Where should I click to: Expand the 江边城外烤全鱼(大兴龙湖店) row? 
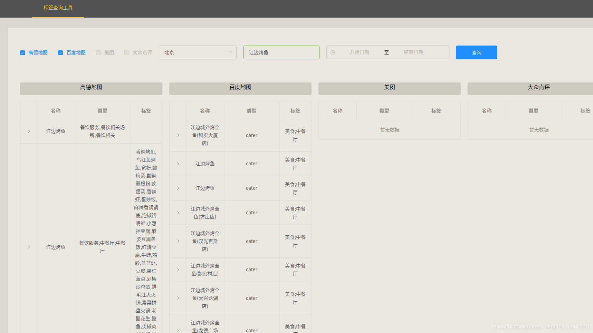pos(178,298)
